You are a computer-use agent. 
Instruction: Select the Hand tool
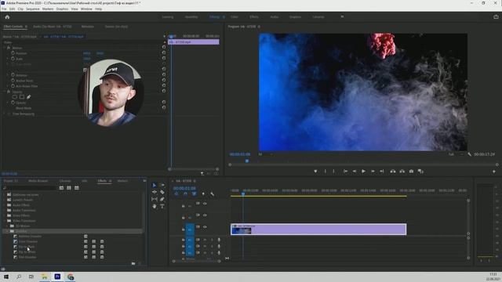(x=155, y=206)
